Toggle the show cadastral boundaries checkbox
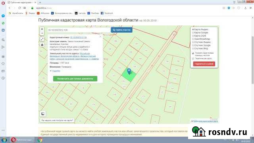254x143 pixels. click(x=193, y=53)
